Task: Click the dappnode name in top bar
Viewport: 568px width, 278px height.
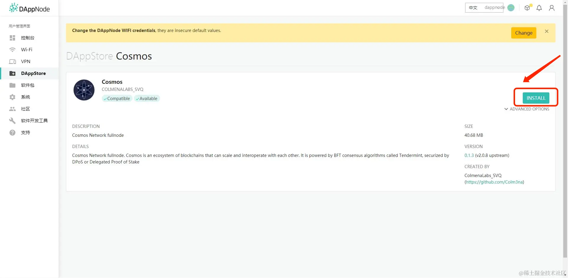Action: [495, 7]
